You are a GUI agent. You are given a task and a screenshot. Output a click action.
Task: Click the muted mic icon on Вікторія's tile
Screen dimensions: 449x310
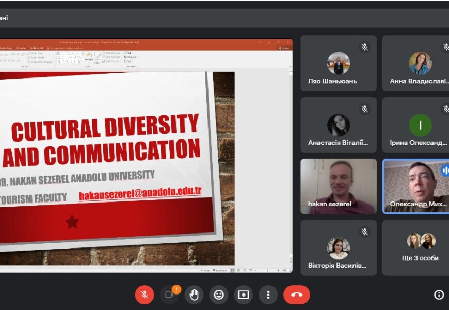365,232
